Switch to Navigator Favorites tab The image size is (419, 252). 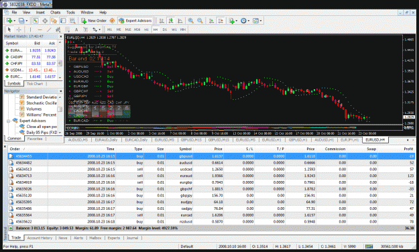pos(35,139)
